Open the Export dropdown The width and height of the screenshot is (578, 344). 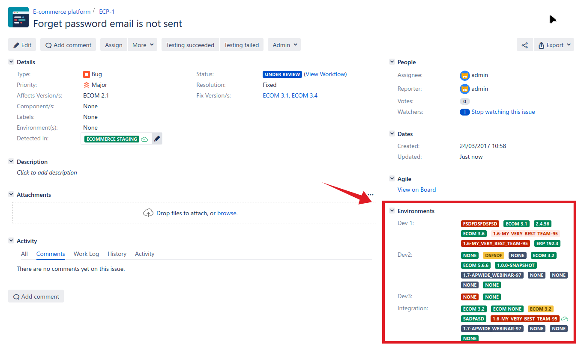pos(554,45)
